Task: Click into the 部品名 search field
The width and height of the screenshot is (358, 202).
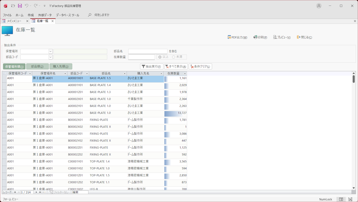Action: [148, 51]
